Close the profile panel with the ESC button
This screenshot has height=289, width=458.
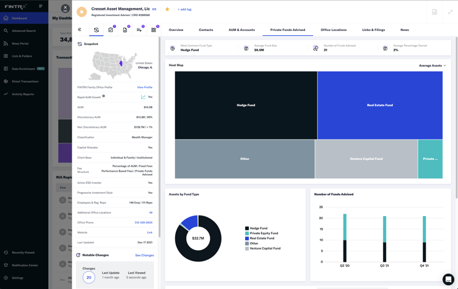[65, 9]
